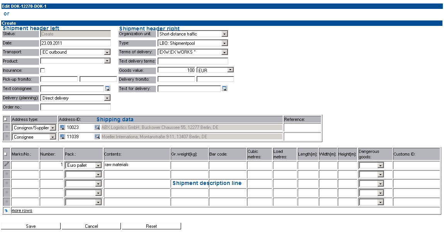Open Organization unit dropdown

[193, 34]
